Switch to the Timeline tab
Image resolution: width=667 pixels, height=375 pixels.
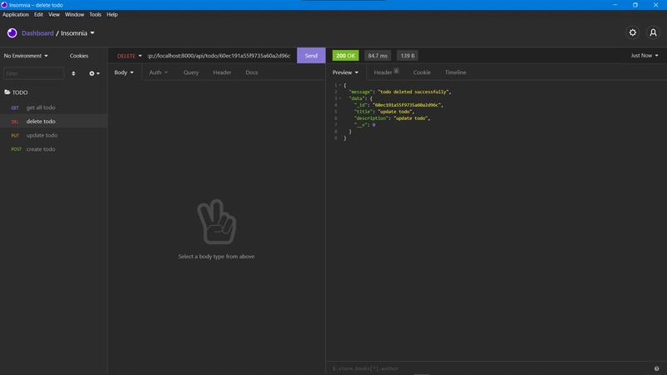click(455, 72)
